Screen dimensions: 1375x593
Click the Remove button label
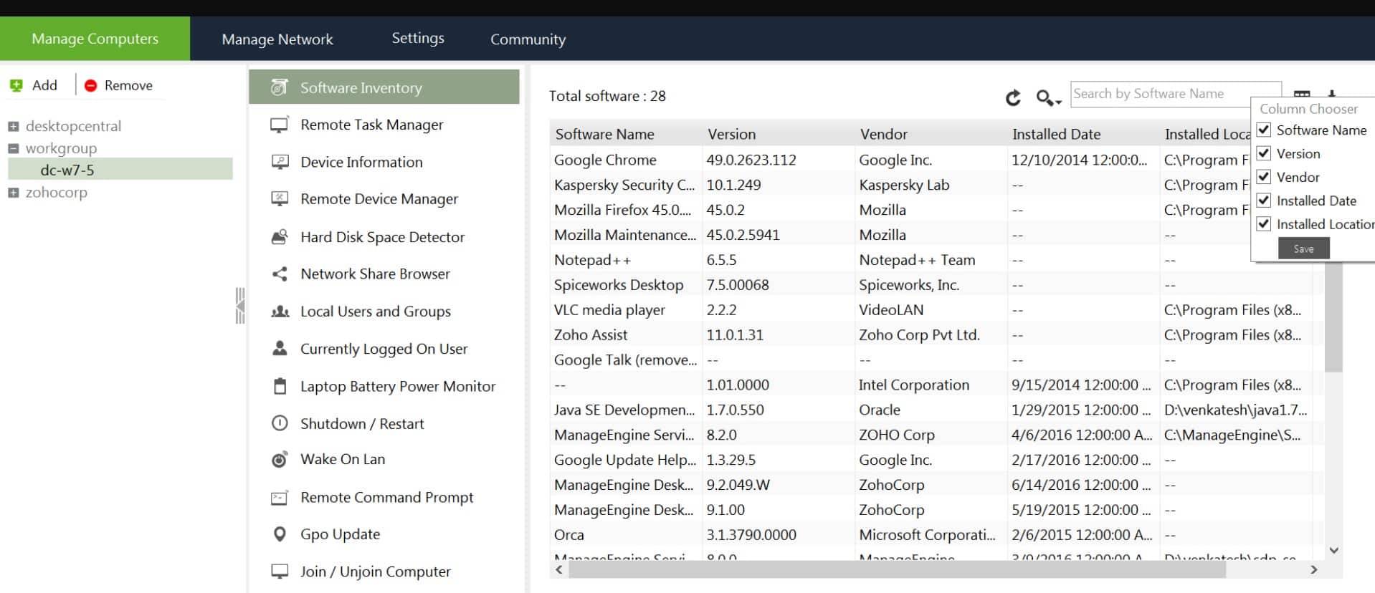click(128, 85)
